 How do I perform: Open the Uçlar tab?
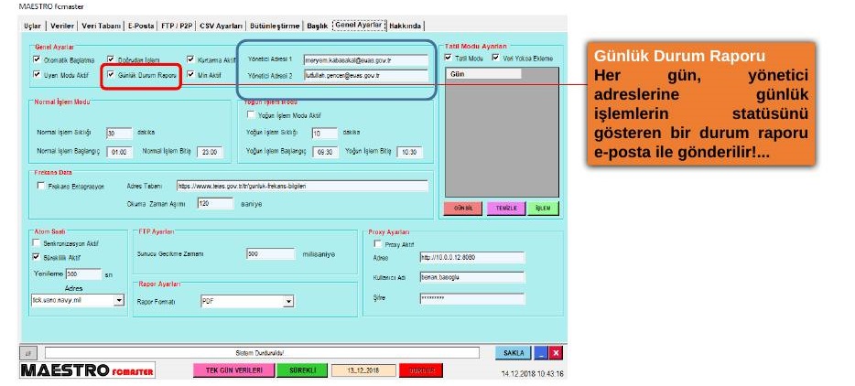[x=33, y=26]
